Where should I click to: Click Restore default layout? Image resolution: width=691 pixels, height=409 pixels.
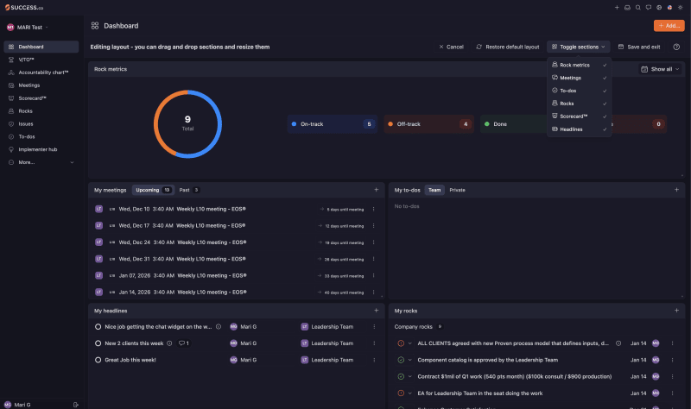click(507, 47)
